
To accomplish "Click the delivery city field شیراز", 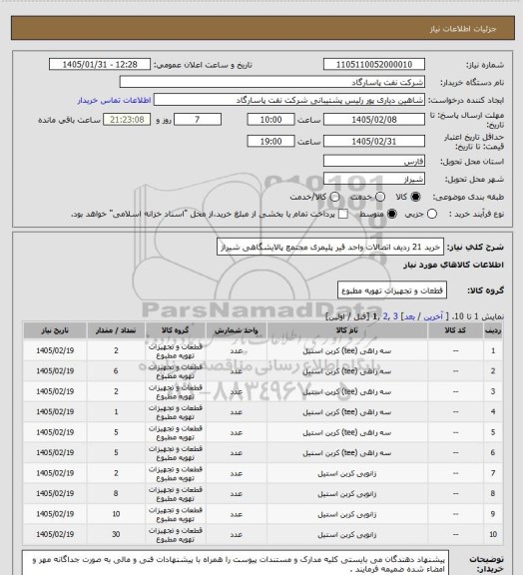I will [x=374, y=179].
